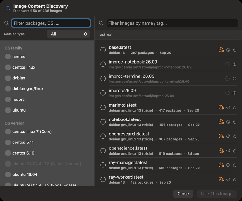Click the images.canfar.net/astroai/improc:26.09 path text

141,96
